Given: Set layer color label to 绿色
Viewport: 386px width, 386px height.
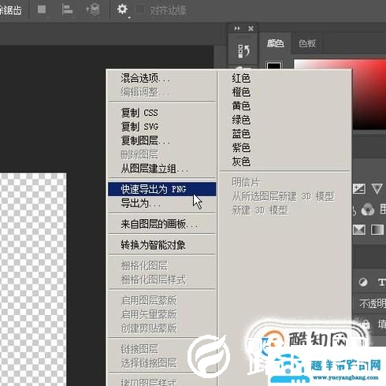Looking at the screenshot, I should point(285,120).
